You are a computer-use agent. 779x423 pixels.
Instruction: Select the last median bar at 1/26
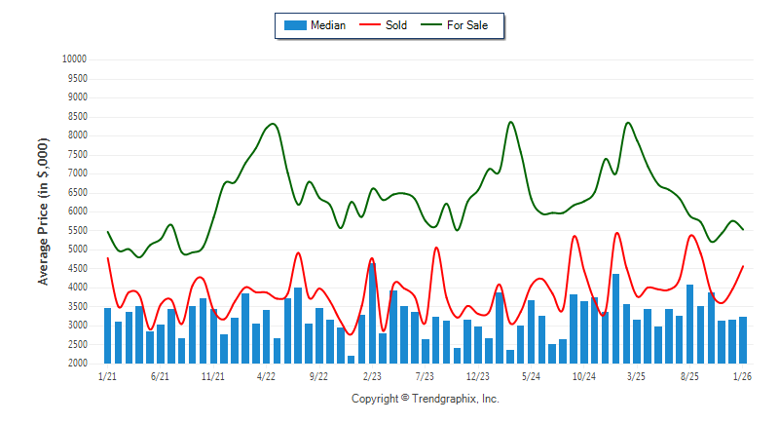[743, 339]
